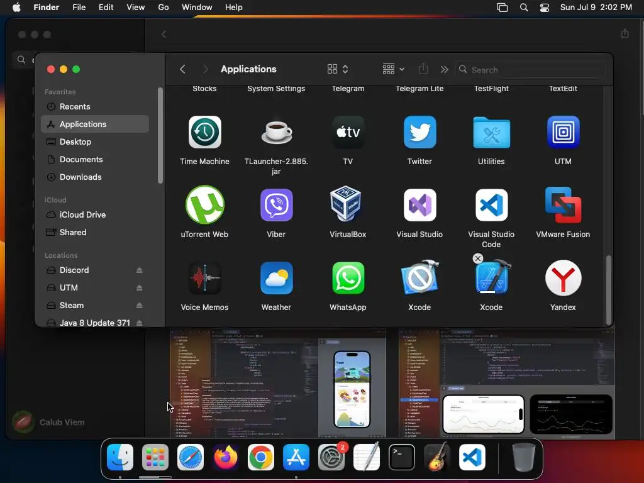Viewport: 644px width, 483px height.
Task: Open Downloads in the sidebar
Action: 95,177
